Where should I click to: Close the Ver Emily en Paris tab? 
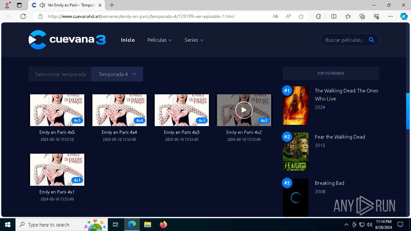(100, 5)
